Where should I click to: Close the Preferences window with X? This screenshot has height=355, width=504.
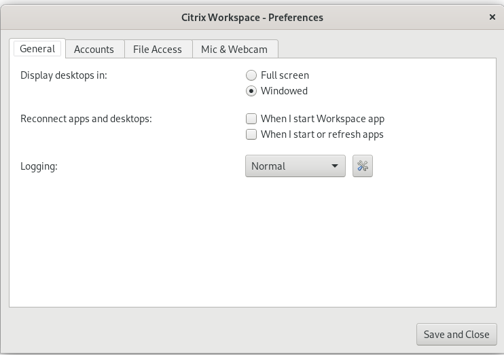click(x=492, y=17)
